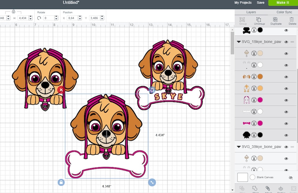Click the X position field showing 8,64
298x193 pixels.
coord(72,18)
